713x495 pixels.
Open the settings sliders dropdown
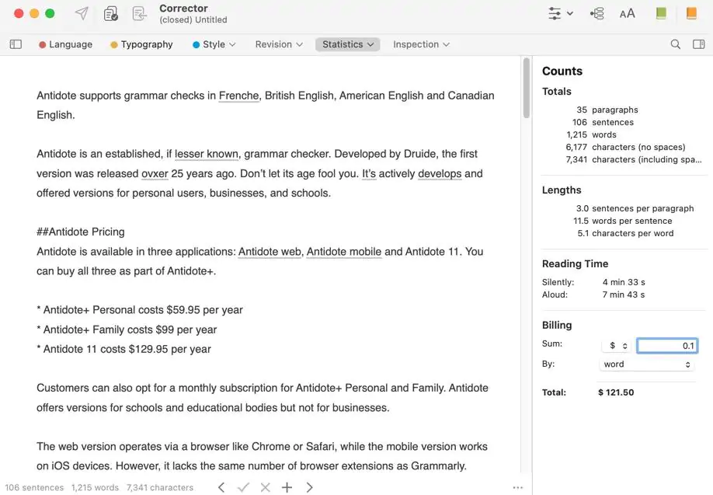(x=560, y=13)
